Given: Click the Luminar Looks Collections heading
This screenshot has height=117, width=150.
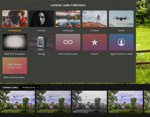Looking at the screenshot, I should coord(68,5).
